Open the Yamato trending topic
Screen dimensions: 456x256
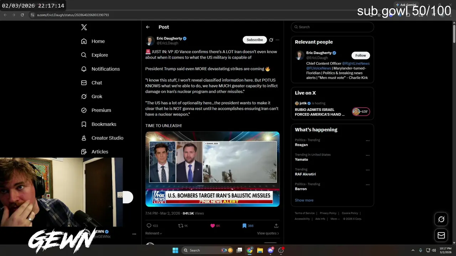[x=301, y=160]
